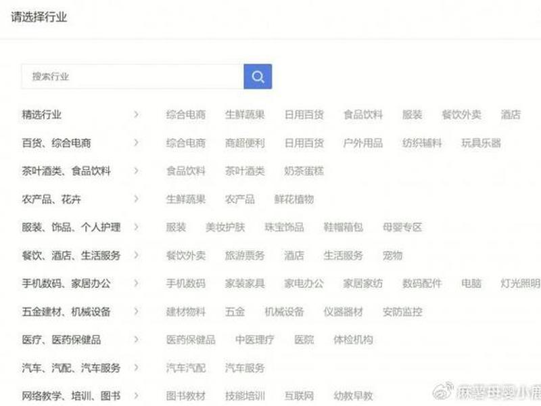Expand the 百货、综合电商 row chevron

(x=137, y=143)
